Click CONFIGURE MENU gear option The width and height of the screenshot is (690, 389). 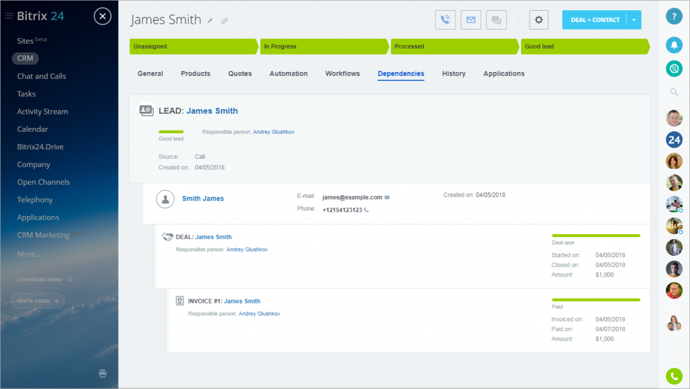click(x=45, y=279)
